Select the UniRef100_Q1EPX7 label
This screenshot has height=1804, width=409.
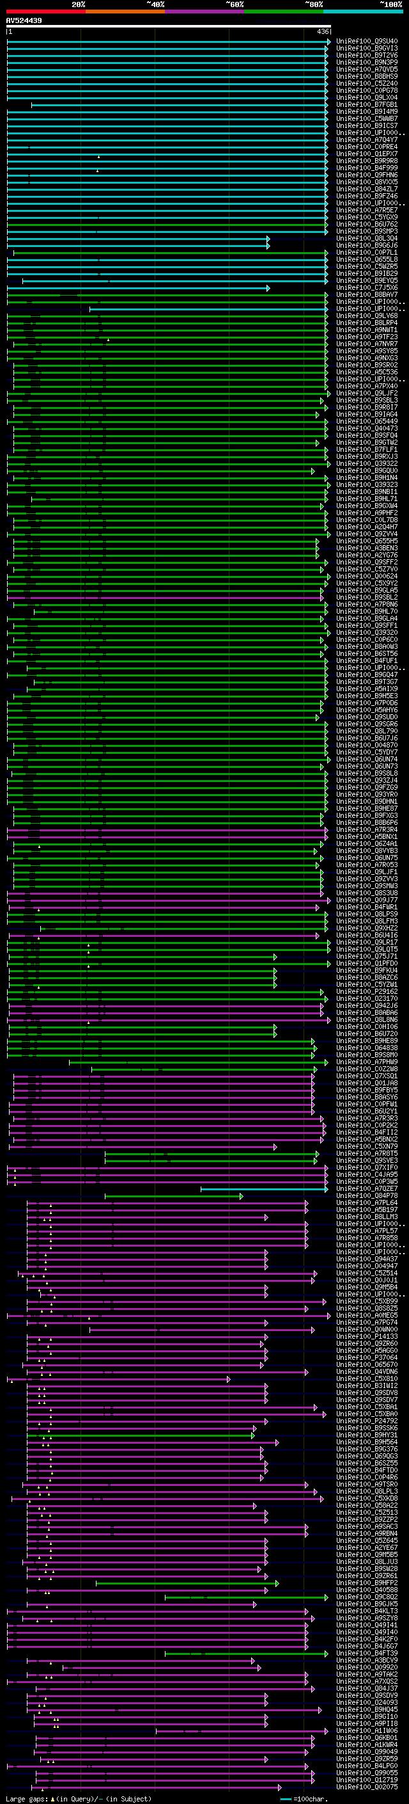coord(367,154)
